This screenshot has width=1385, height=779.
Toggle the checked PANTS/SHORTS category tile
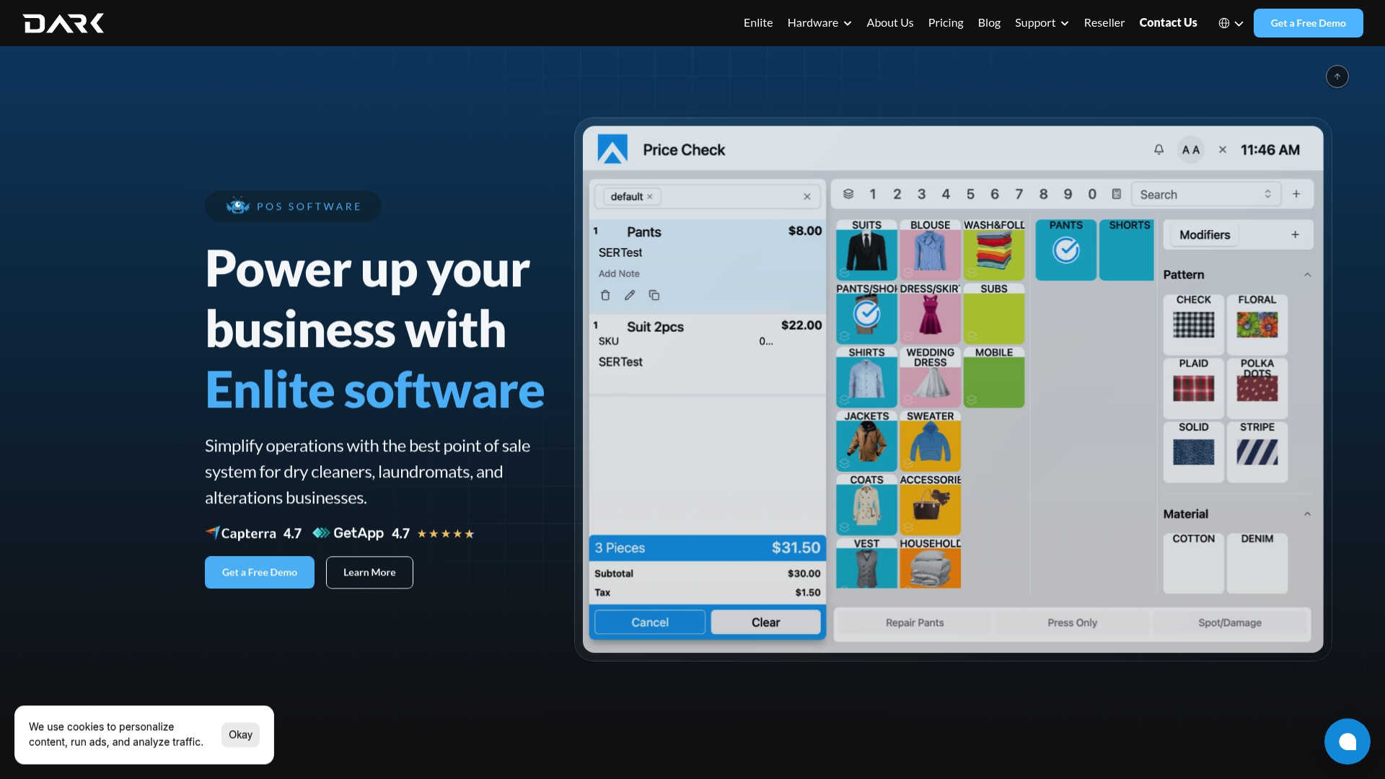click(866, 313)
